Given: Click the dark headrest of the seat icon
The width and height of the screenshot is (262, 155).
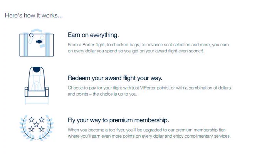Looking at the screenshot, I should tap(37, 69).
